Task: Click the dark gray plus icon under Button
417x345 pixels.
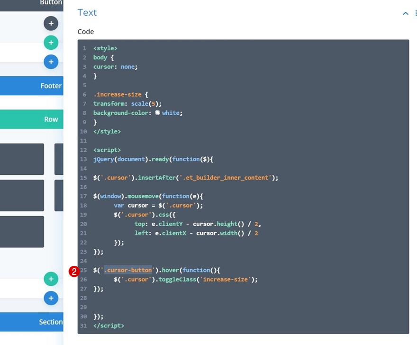Action: pos(51,23)
